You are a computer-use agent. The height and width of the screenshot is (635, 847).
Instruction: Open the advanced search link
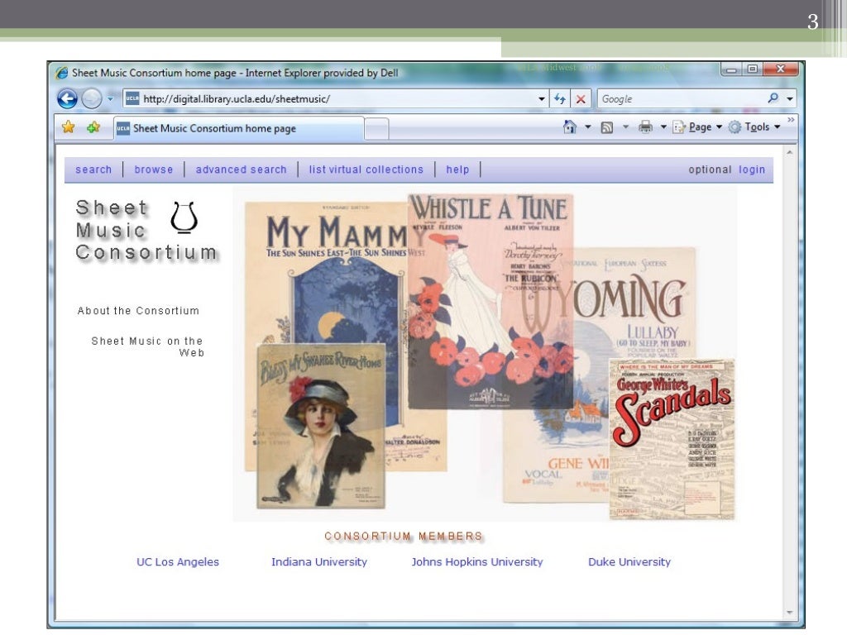tap(241, 169)
